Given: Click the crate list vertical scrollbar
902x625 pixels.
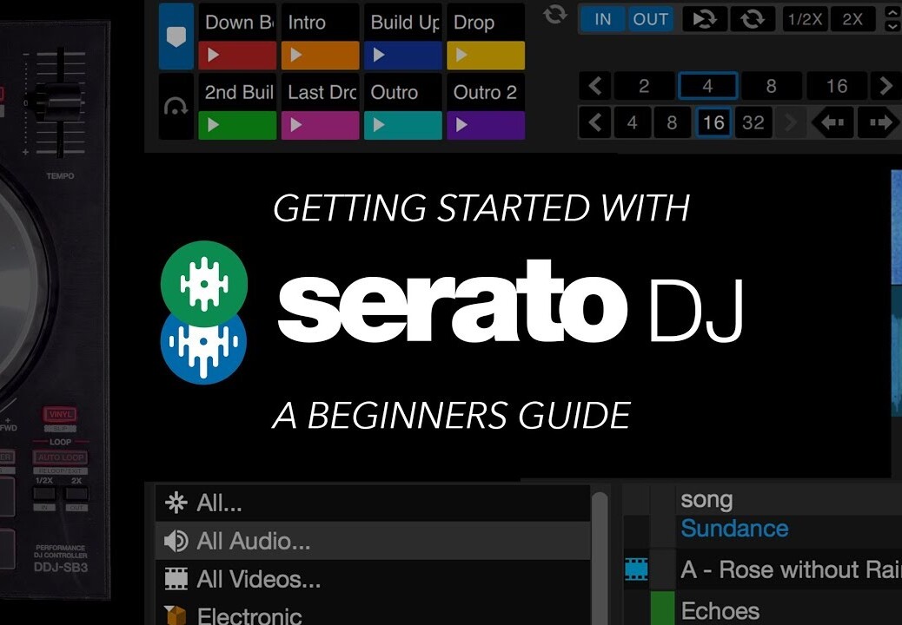Looking at the screenshot, I should click(600, 557).
